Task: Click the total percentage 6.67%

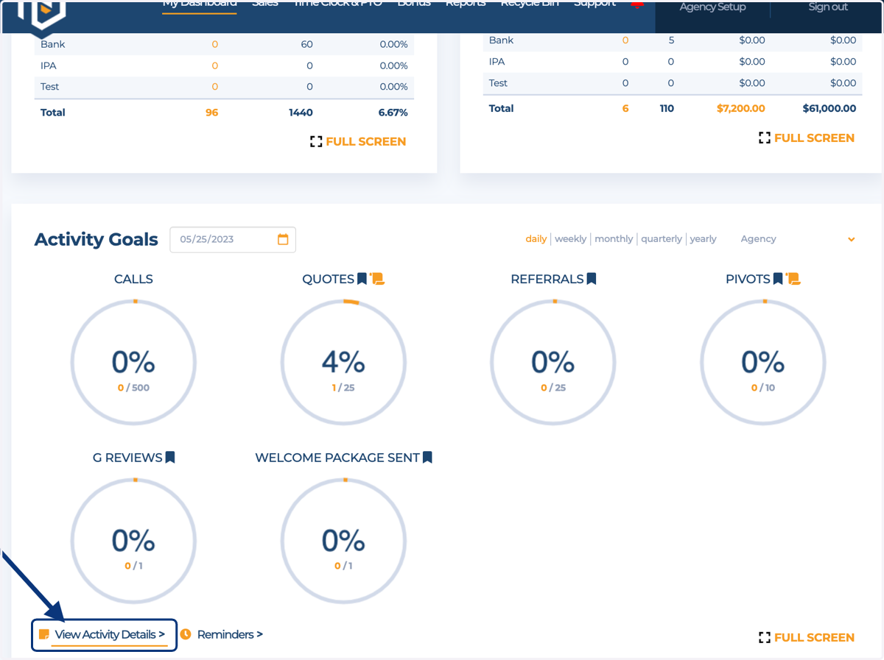Action: click(x=393, y=113)
